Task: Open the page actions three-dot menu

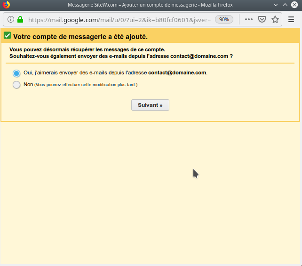Action: tap(249, 20)
